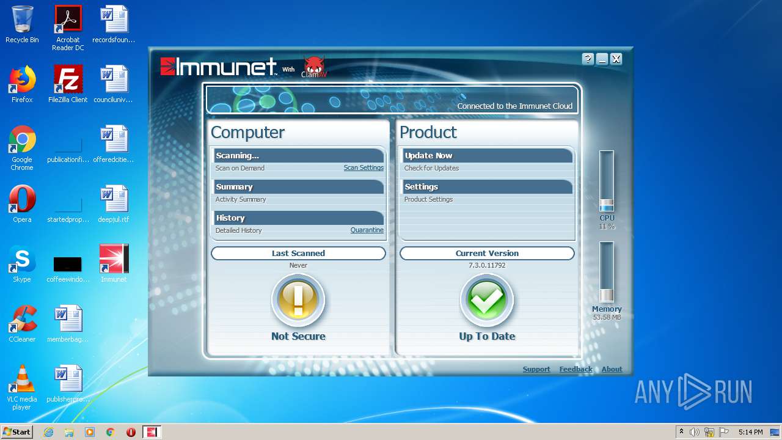Launch Skype from the desktop
782x440 pixels.
point(22,264)
